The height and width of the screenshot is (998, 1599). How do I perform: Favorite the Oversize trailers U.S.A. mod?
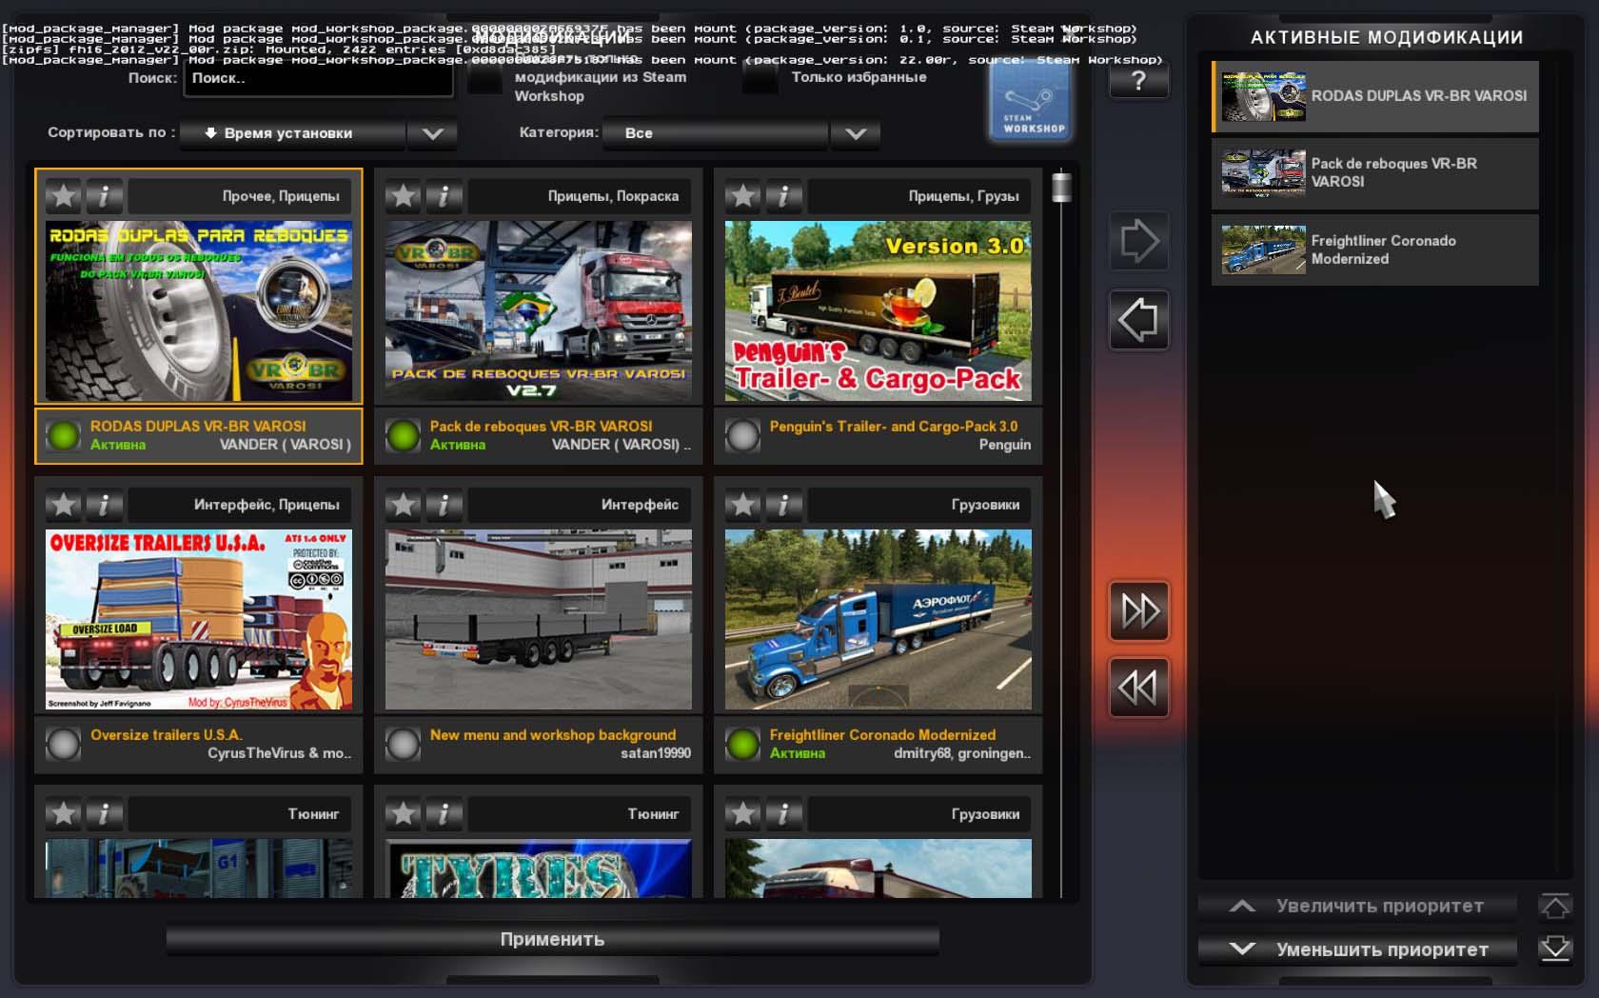(64, 505)
